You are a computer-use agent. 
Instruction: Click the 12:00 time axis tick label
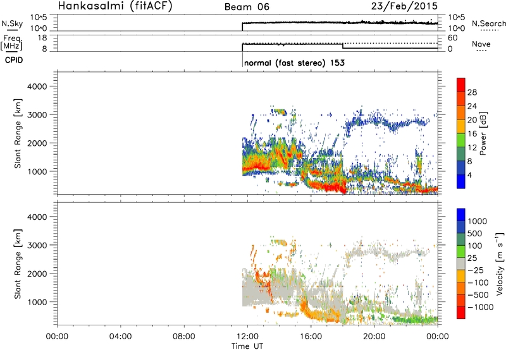247,337
